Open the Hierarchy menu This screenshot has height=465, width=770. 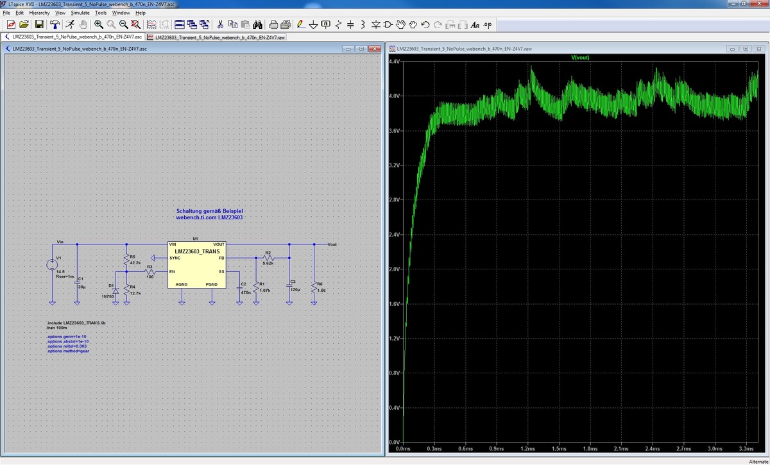pos(40,13)
